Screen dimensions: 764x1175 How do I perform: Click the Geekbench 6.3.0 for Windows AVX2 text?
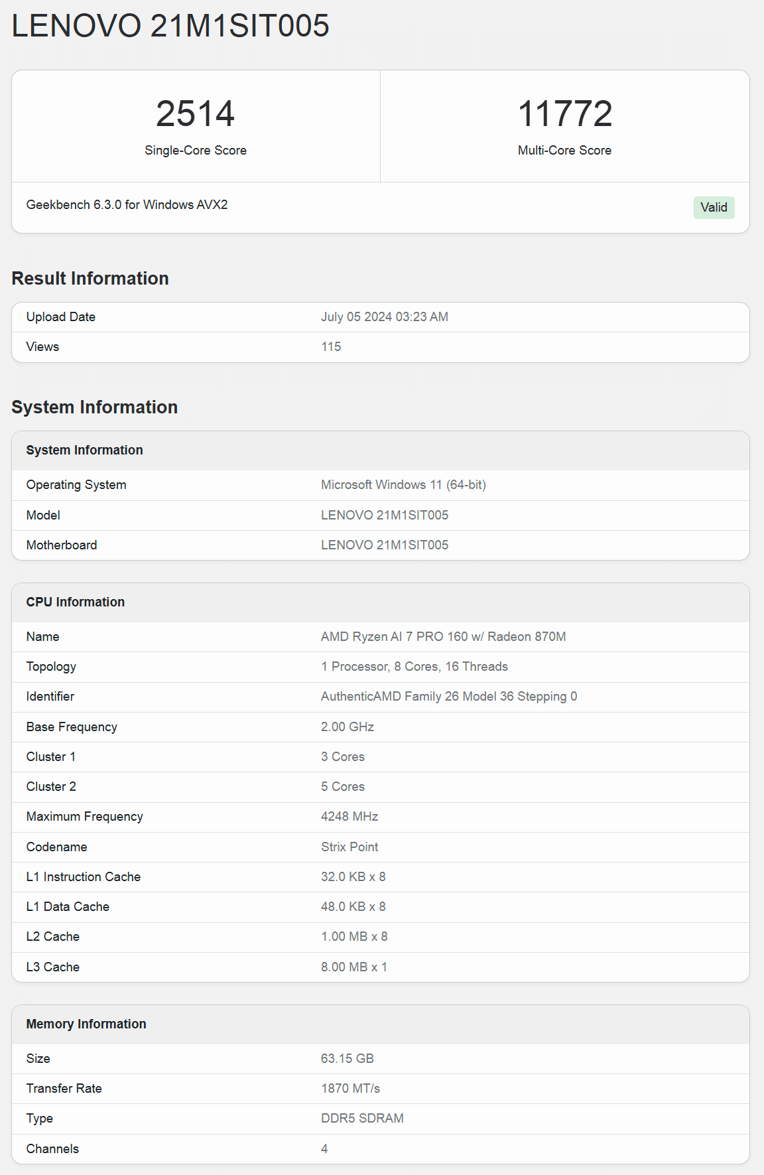127,204
